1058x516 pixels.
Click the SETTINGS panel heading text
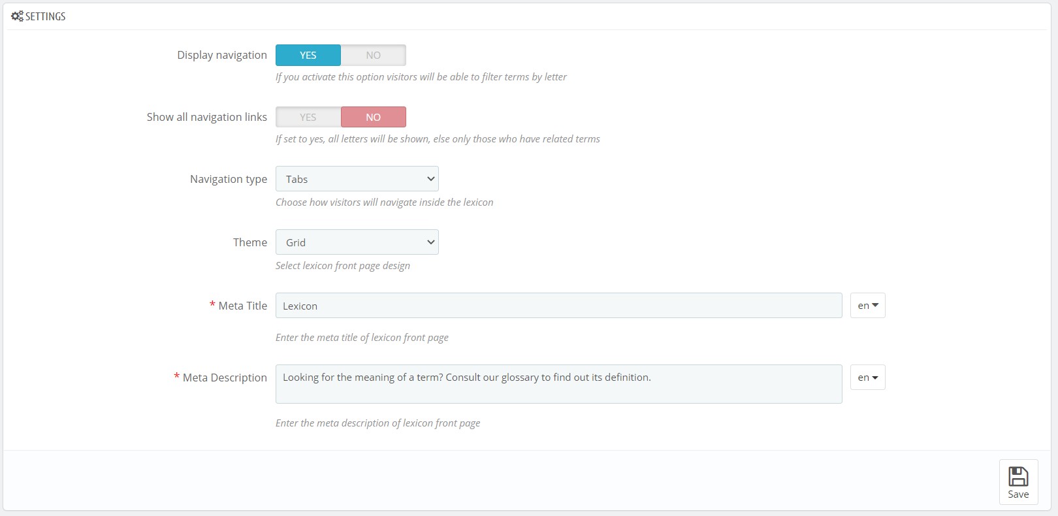coord(46,16)
